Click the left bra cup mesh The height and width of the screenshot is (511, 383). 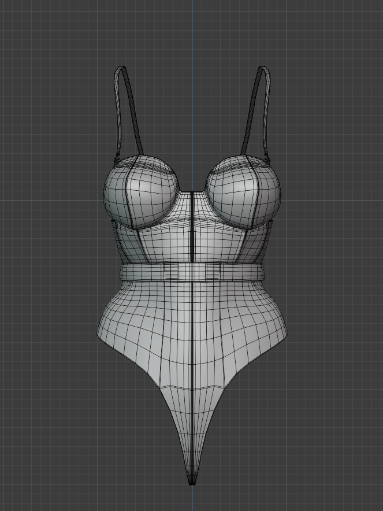[x=141, y=192]
